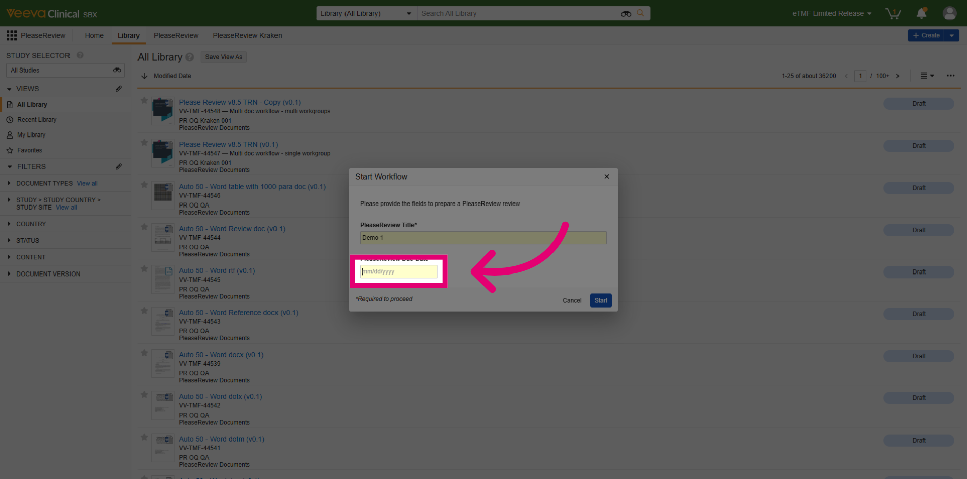Click the page number box
The width and height of the screenshot is (967, 479).
[x=860, y=76]
